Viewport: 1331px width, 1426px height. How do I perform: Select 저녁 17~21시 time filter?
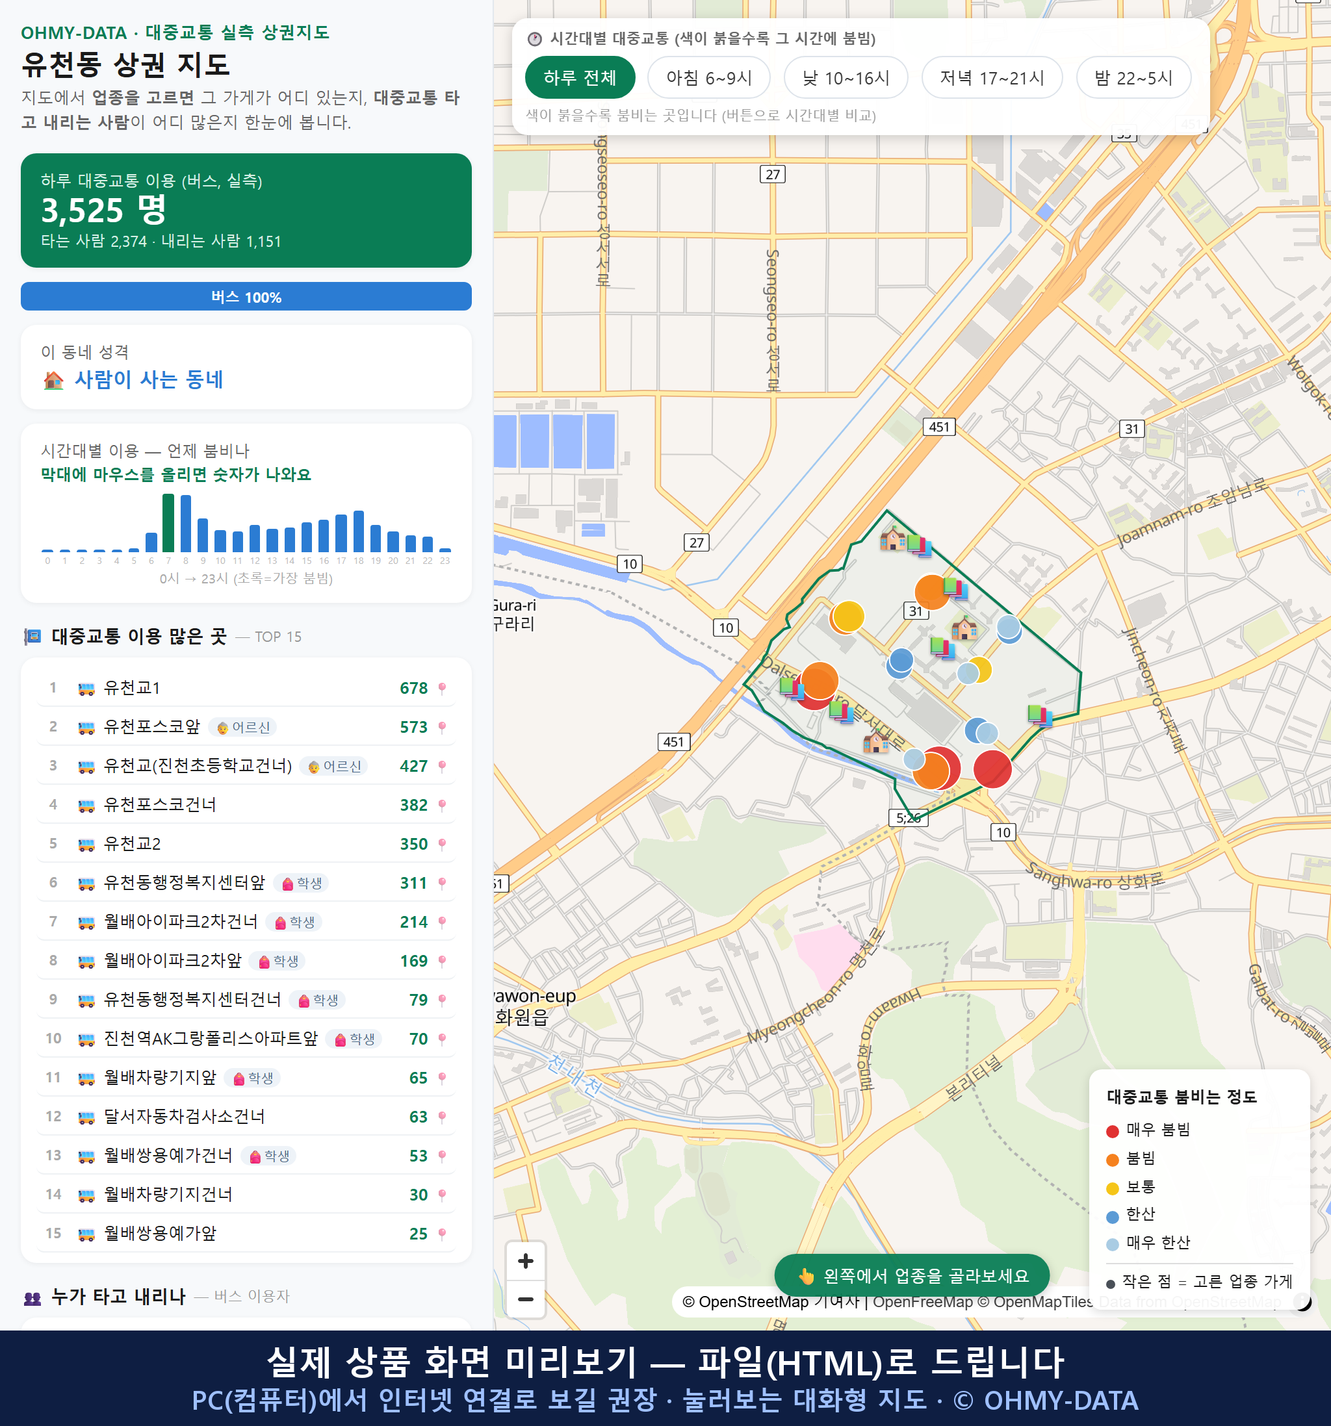tap(992, 77)
